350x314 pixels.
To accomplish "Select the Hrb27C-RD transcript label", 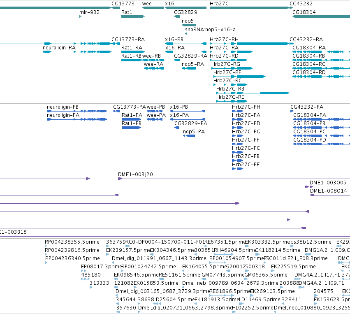I will coord(224,56).
